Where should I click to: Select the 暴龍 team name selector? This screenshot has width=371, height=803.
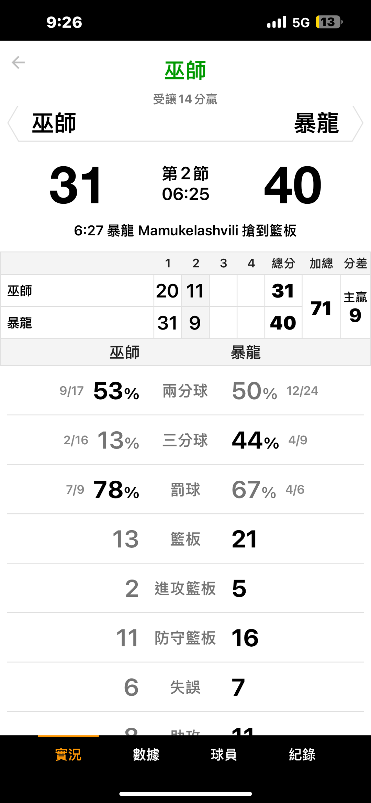[x=316, y=123]
